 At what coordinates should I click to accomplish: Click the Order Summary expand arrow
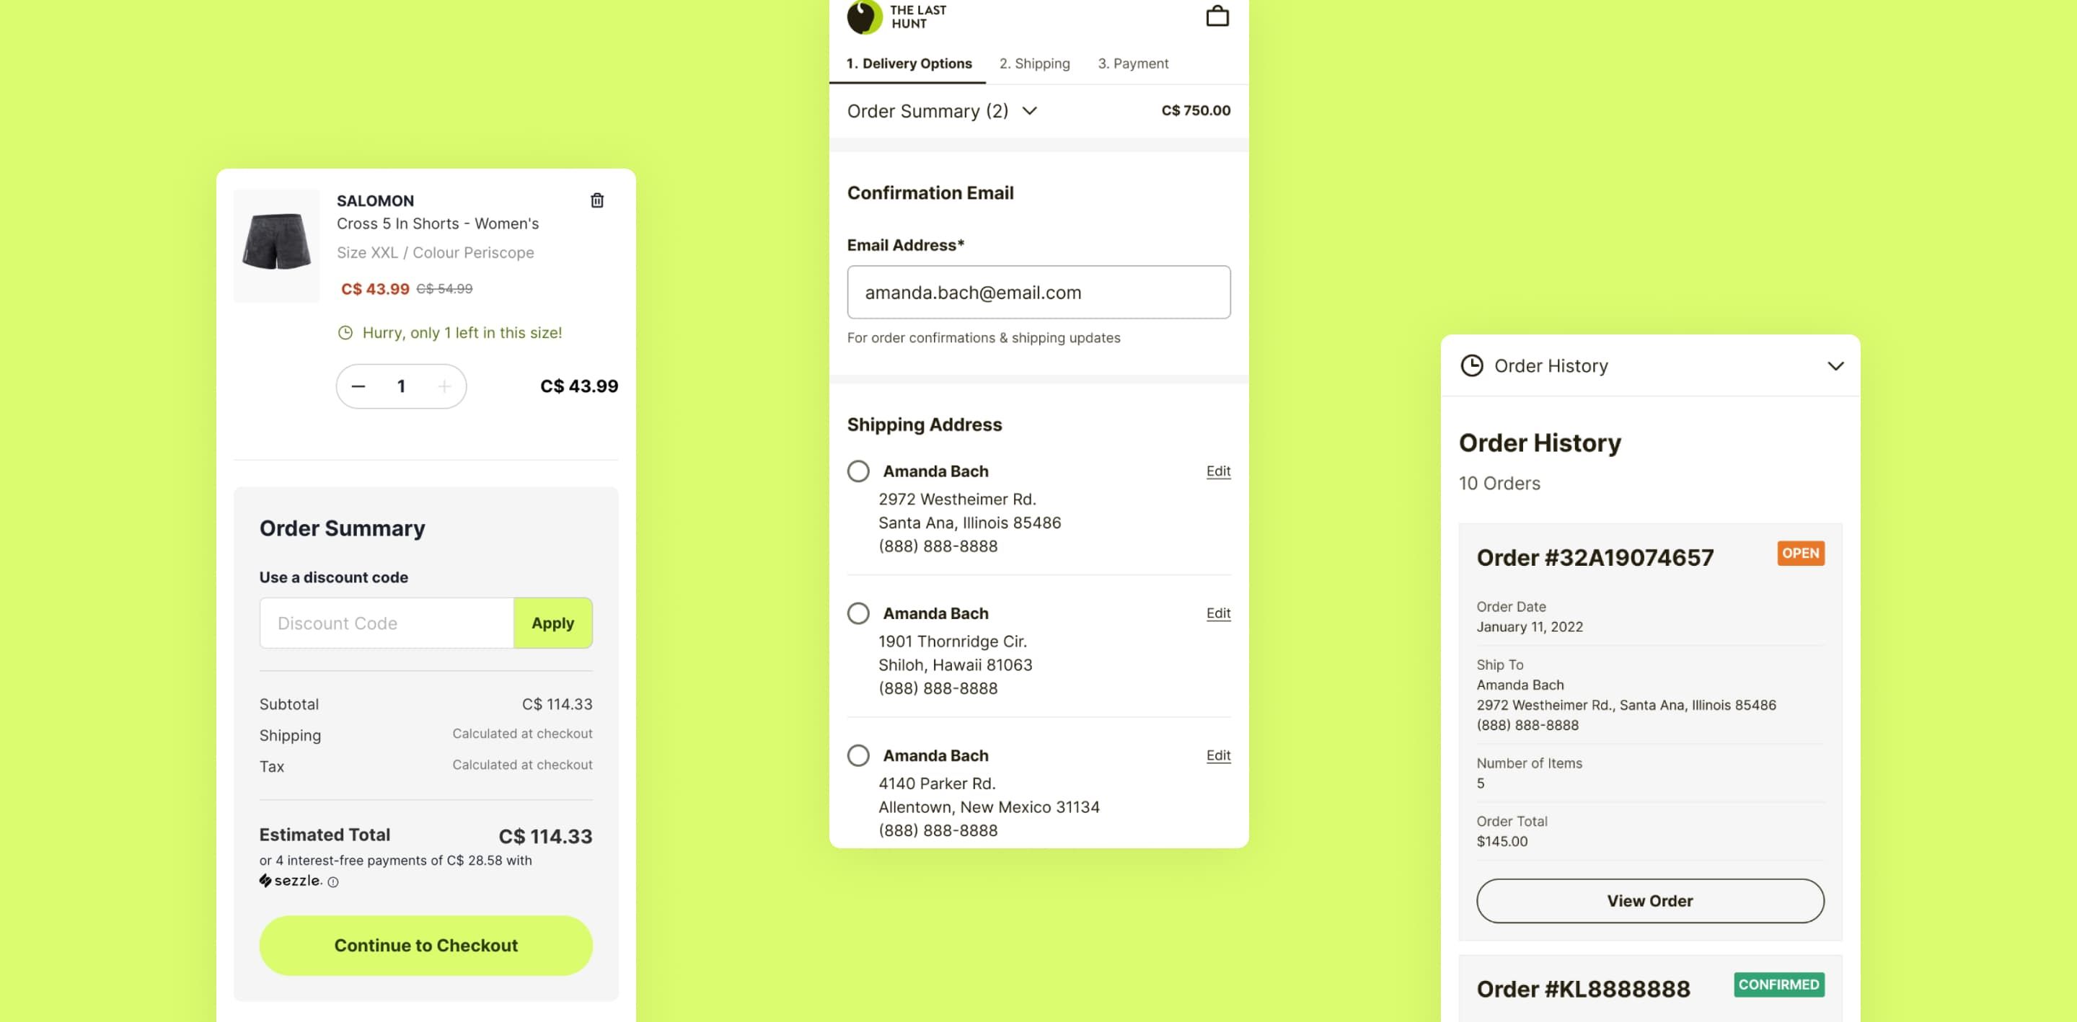(x=1031, y=110)
